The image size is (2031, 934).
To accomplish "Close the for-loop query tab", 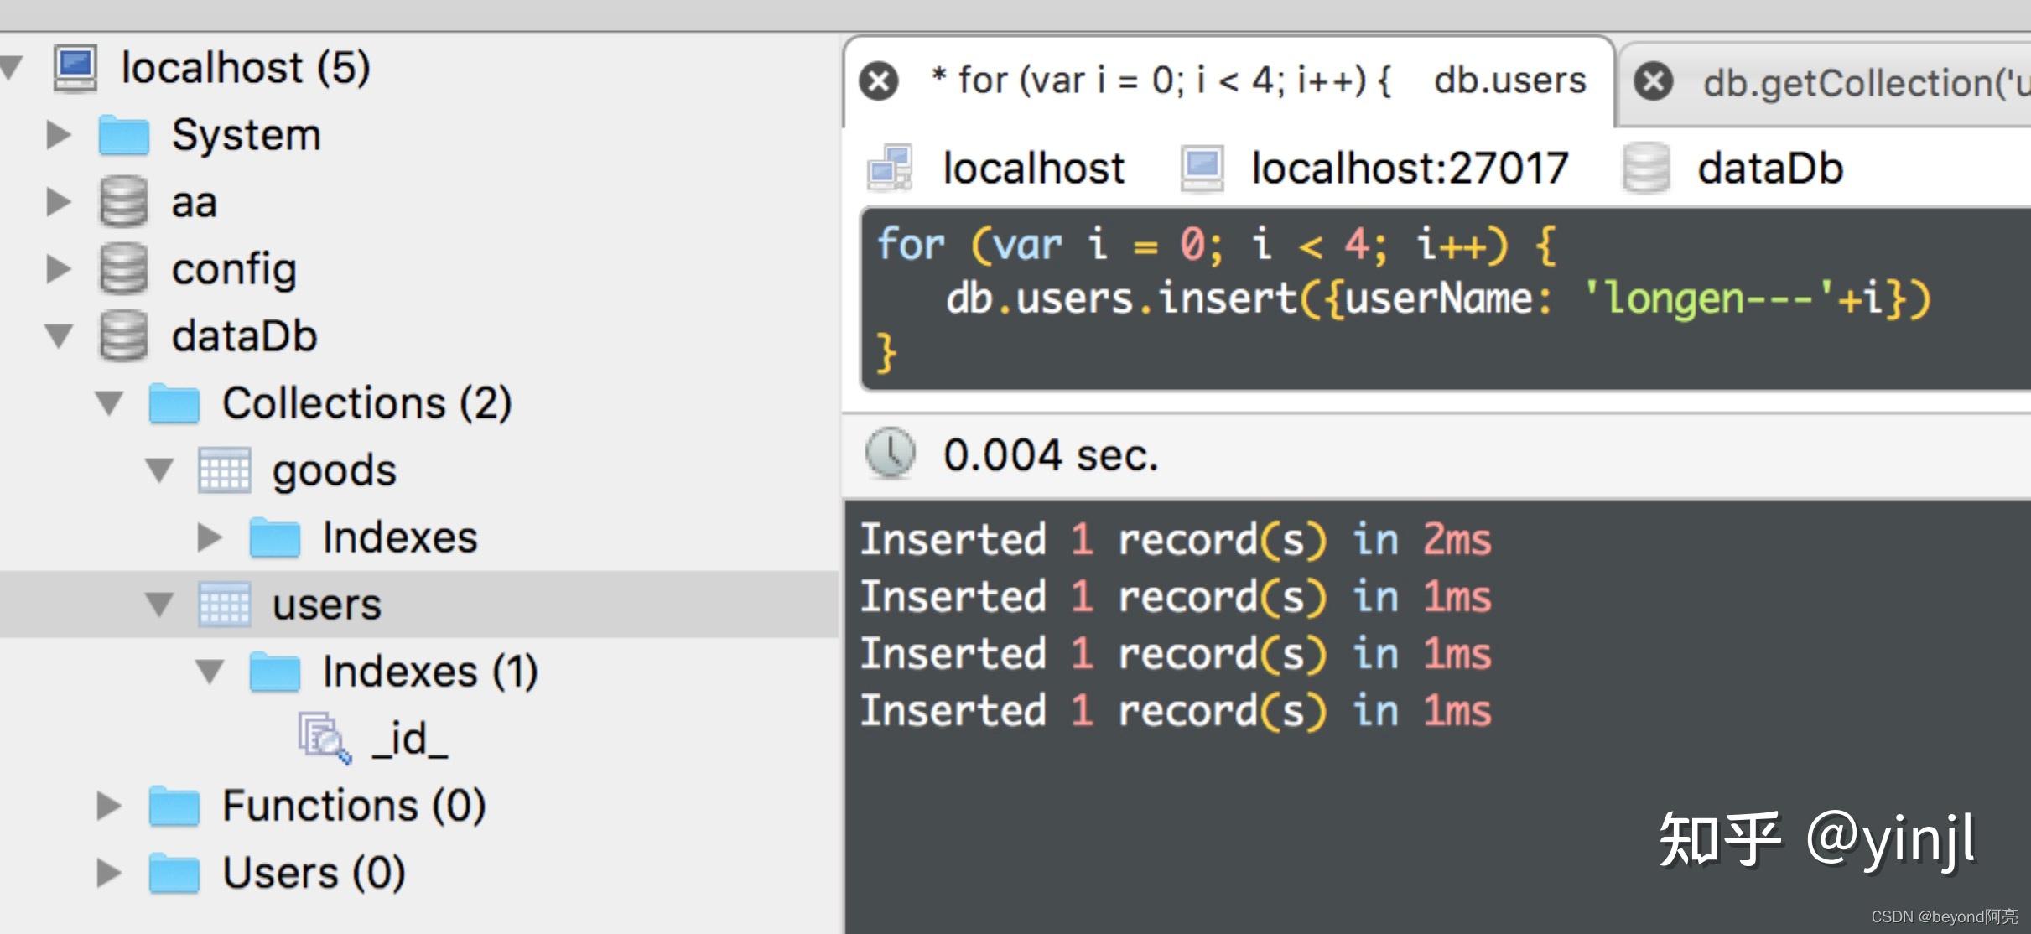I will [879, 81].
